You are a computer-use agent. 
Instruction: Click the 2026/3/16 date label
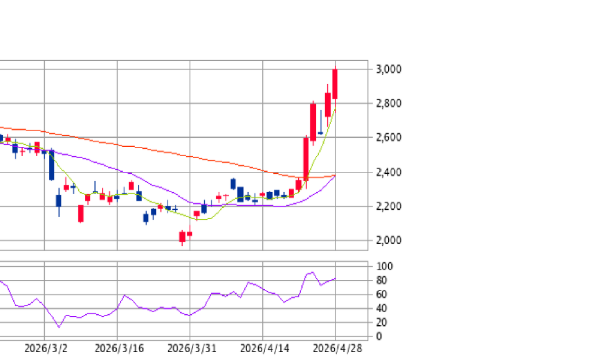point(119,349)
